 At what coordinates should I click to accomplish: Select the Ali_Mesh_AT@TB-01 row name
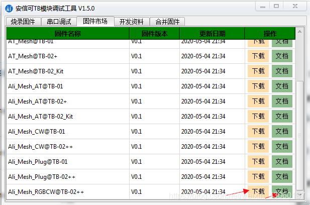coord(36,86)
